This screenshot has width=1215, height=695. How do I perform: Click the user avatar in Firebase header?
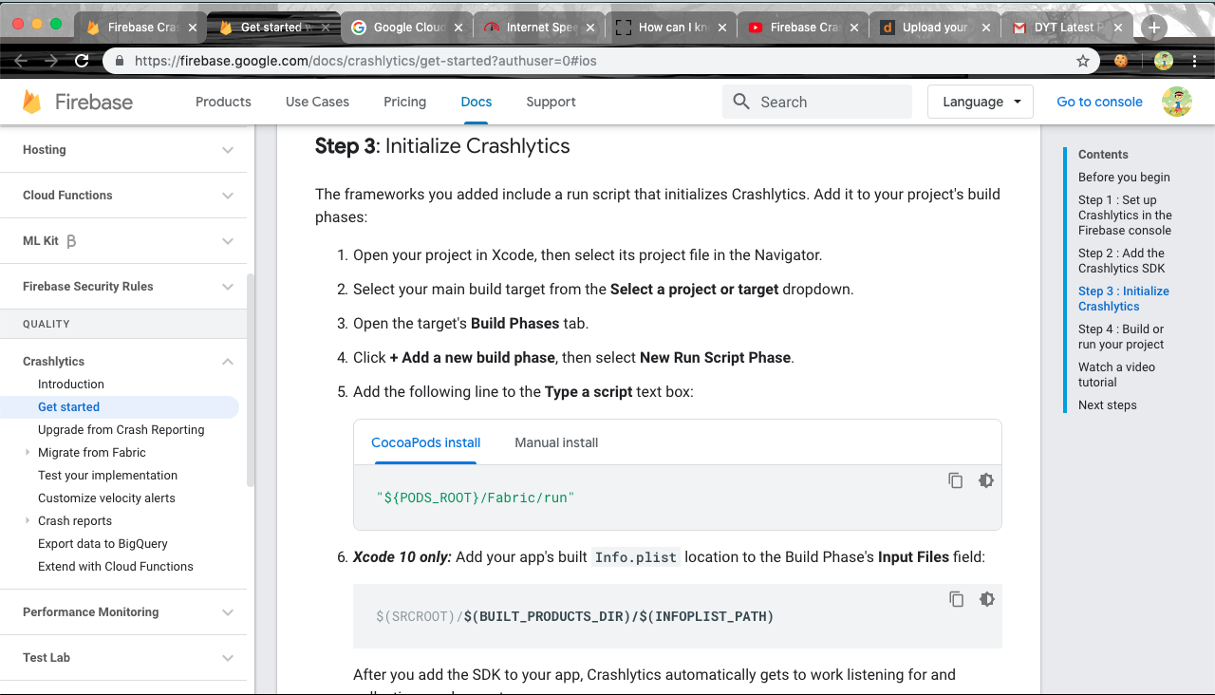[1177, 102]
